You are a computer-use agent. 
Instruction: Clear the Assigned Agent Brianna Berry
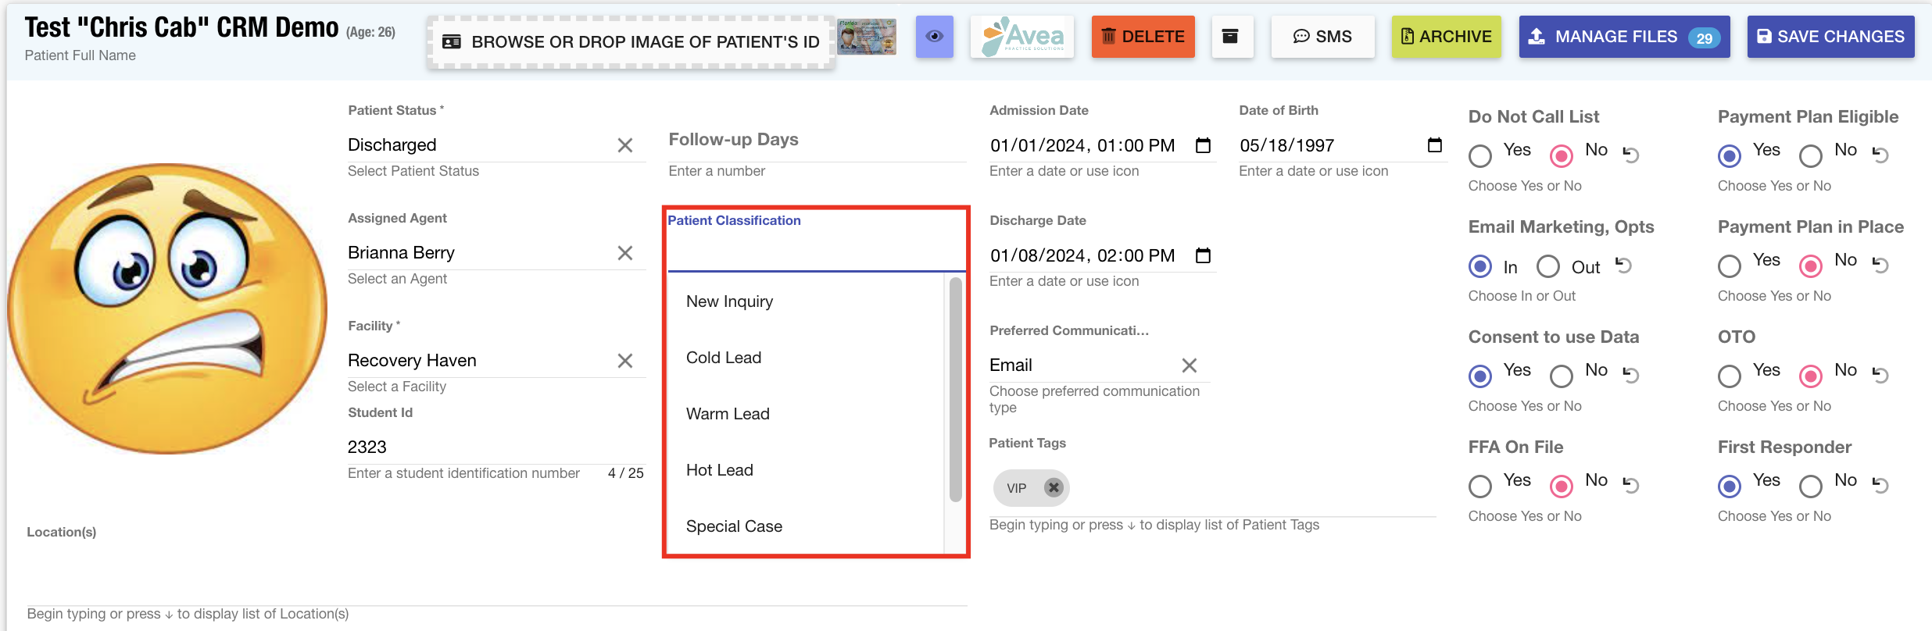coord(624,253)
